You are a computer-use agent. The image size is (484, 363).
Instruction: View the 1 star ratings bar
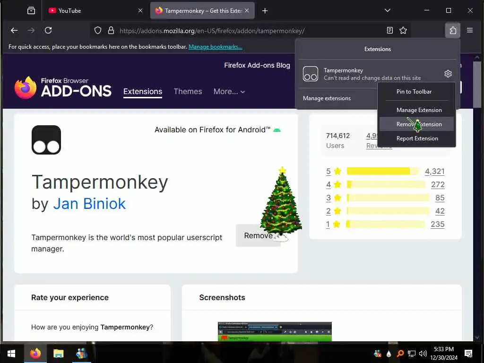click(x=386, y=225)
